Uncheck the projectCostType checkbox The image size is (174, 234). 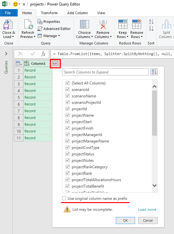click(x=68, y=147)
